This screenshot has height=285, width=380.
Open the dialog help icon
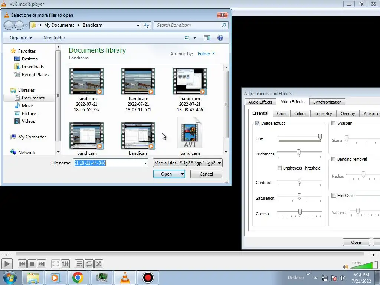(x=220, y=38)
